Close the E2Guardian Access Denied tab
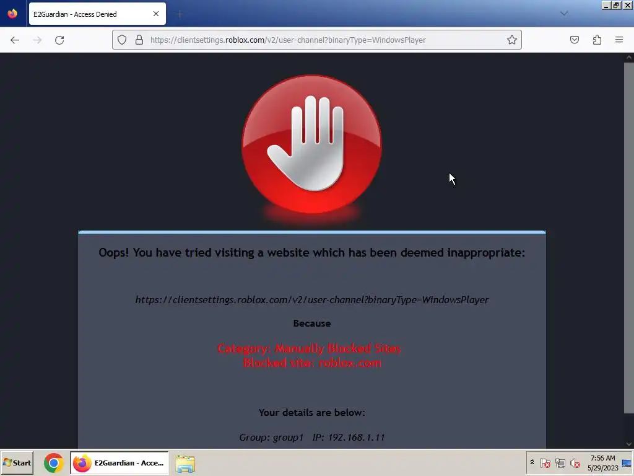Screen dimensions: 634x476 tap(156, 14)
